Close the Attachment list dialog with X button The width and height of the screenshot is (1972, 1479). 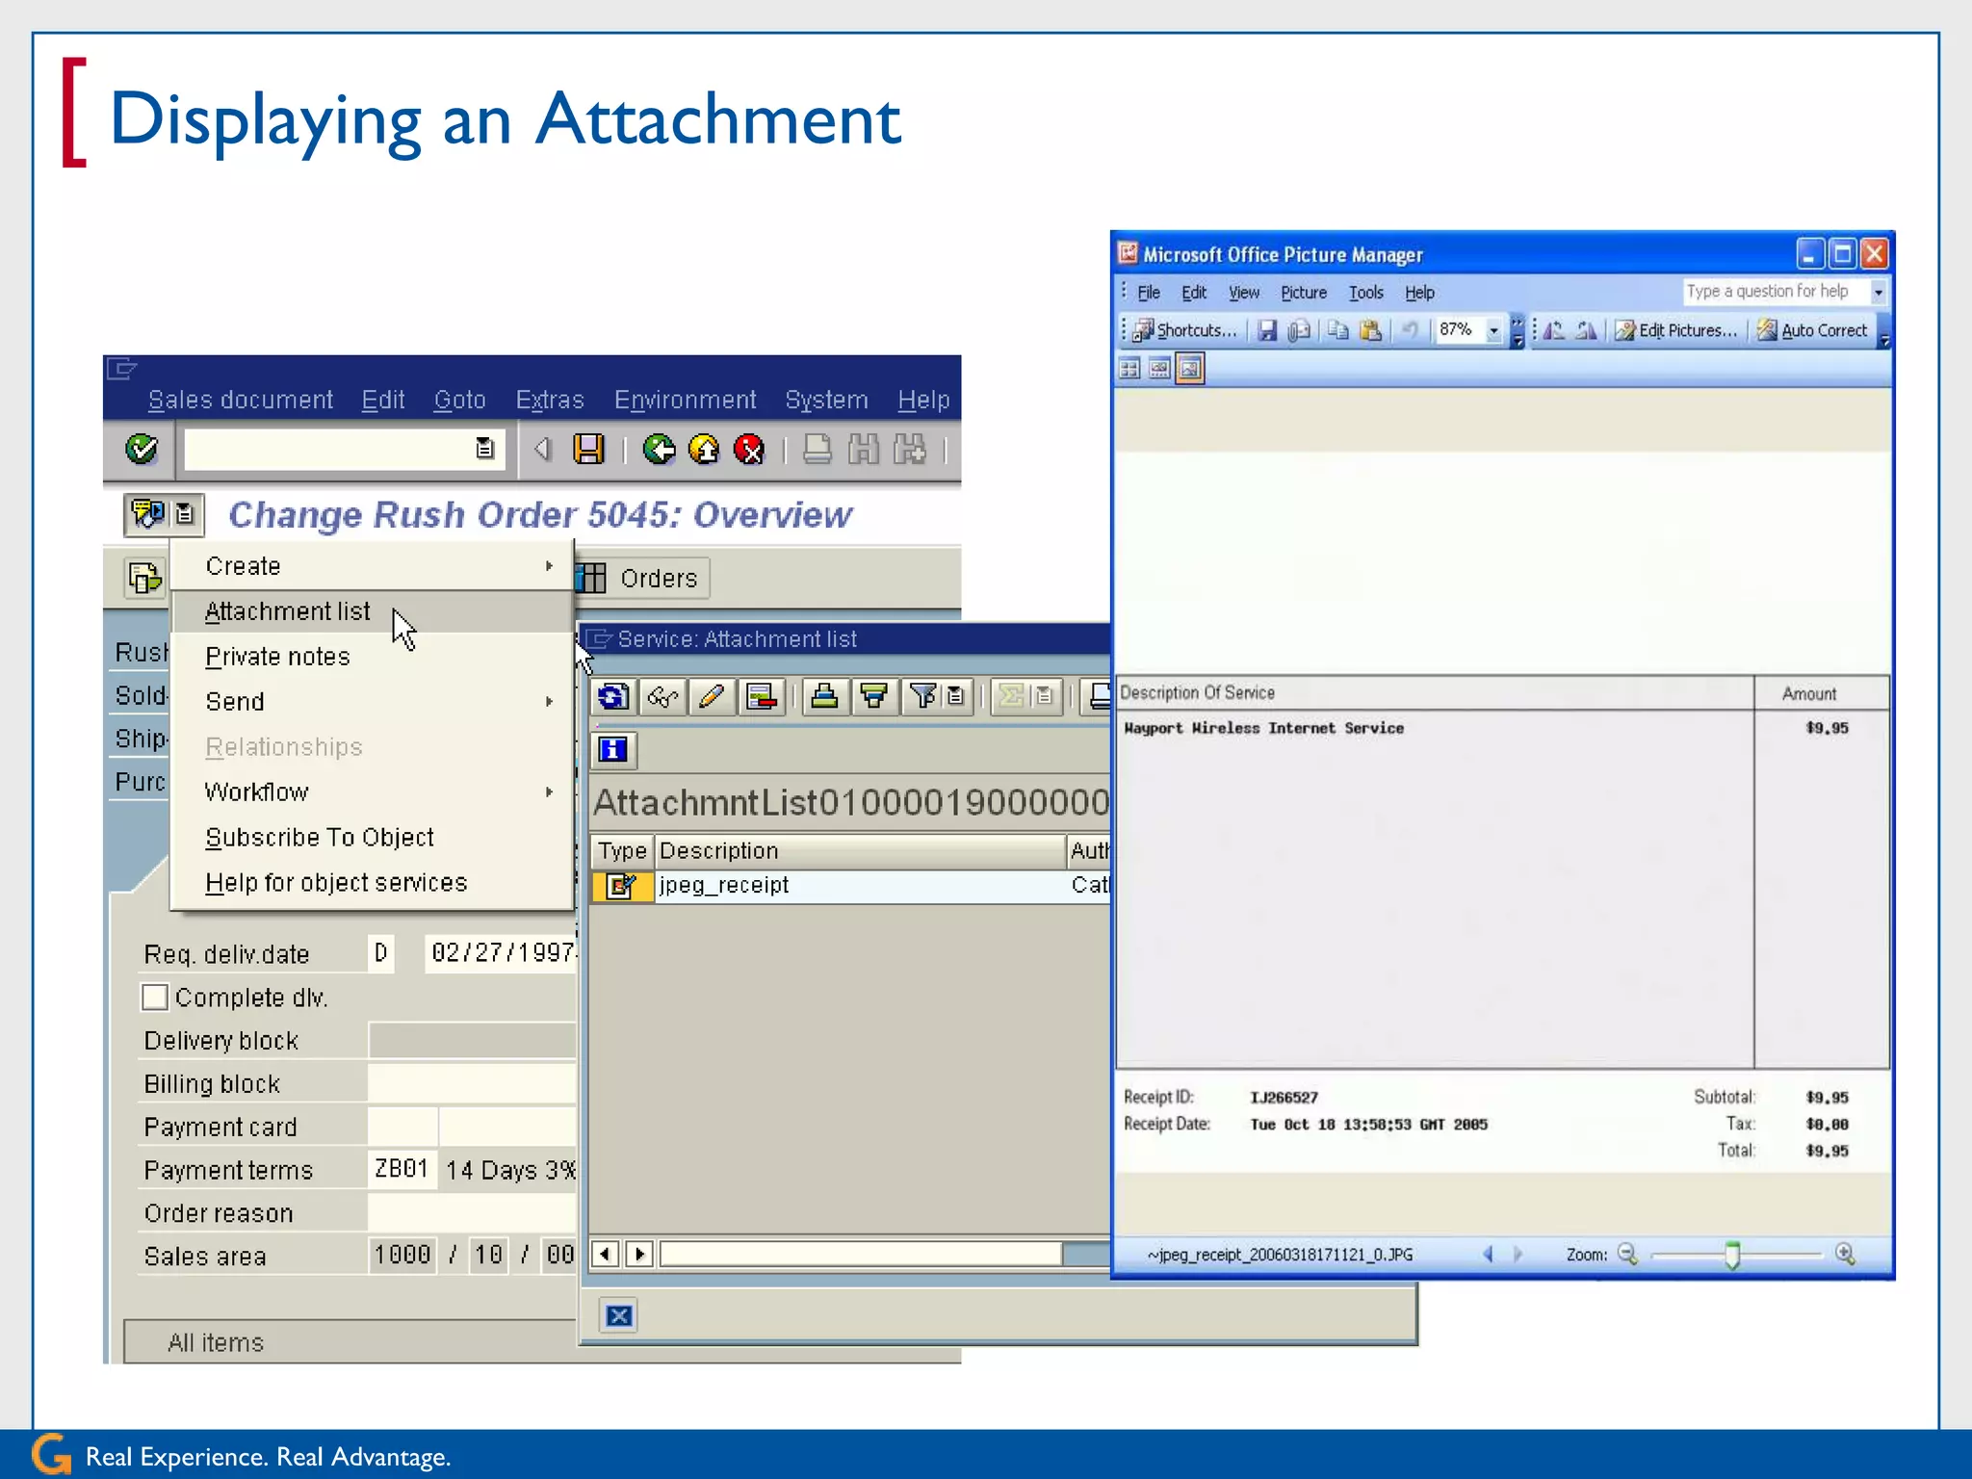coord(619,1315)
